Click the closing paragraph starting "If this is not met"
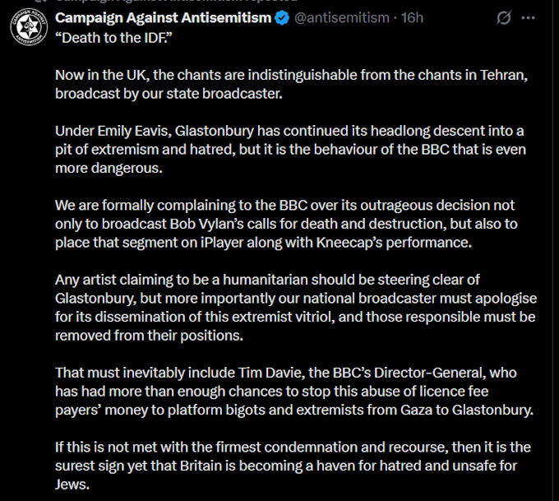 [x=293, y=466]
